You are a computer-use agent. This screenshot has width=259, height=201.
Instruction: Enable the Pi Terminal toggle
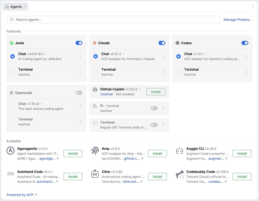tap(154, 108)
